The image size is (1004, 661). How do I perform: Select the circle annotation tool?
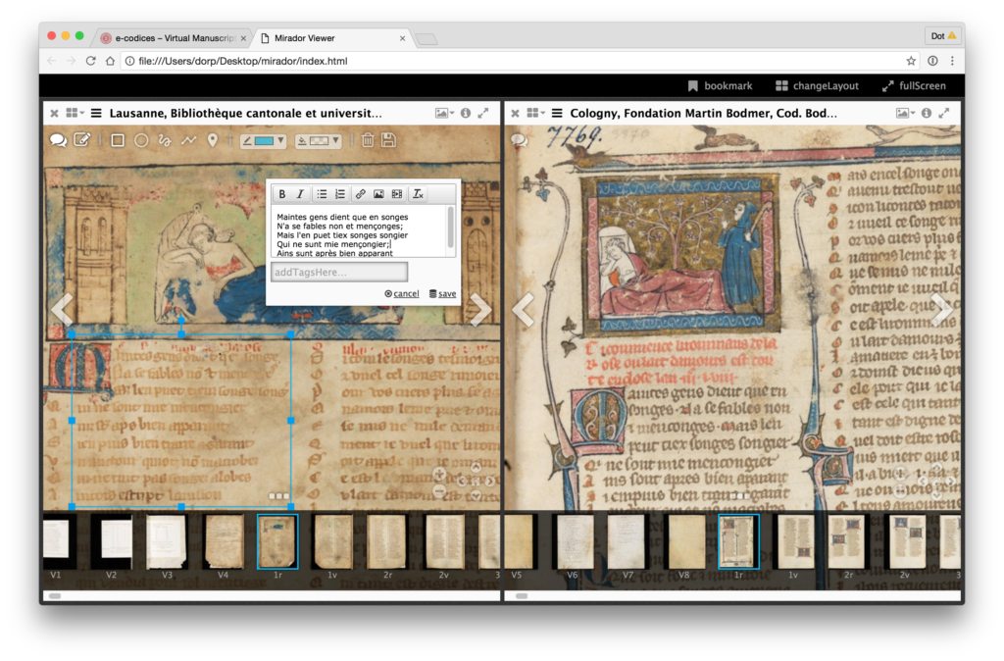point(141,140)
